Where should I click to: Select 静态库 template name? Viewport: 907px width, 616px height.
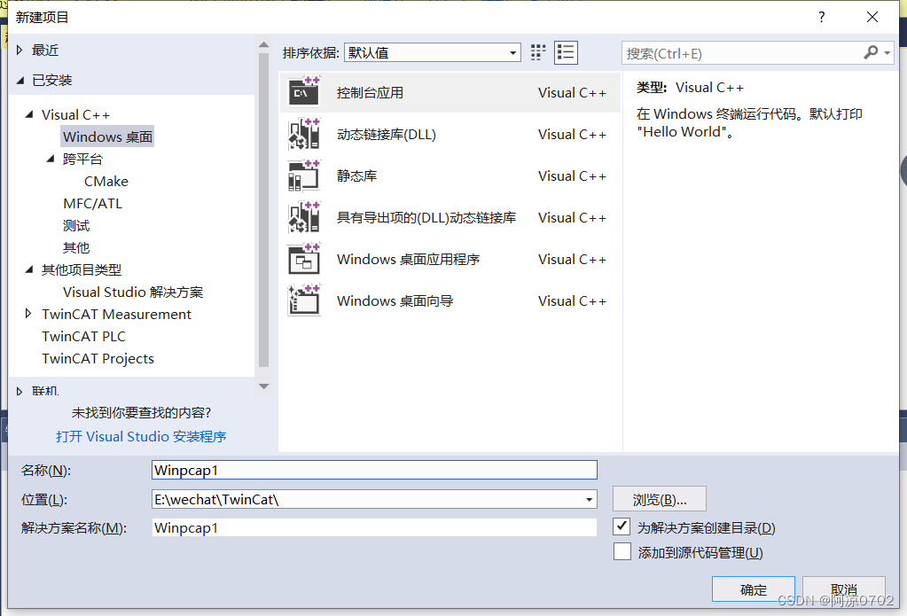pyautogui.click(x=357, y=175)
